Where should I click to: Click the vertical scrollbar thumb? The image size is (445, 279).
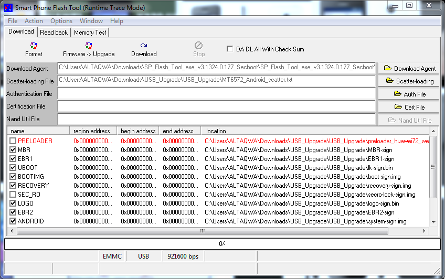[x=433, y=167]
